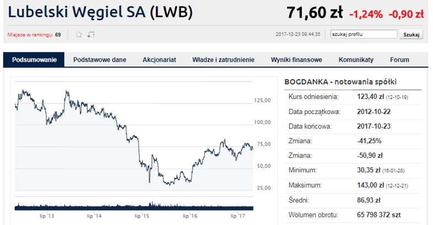This screenshot has height=225, width=433.
Task: Select the Władze i zatrudnienie tab
Action: 223,59
